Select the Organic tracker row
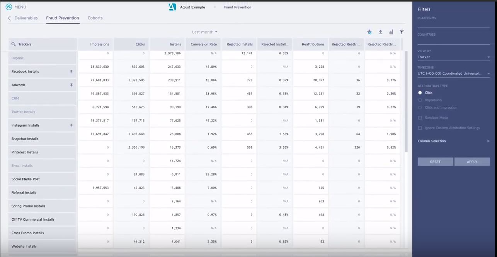497x257 pixels. click(x=42, y=58)
